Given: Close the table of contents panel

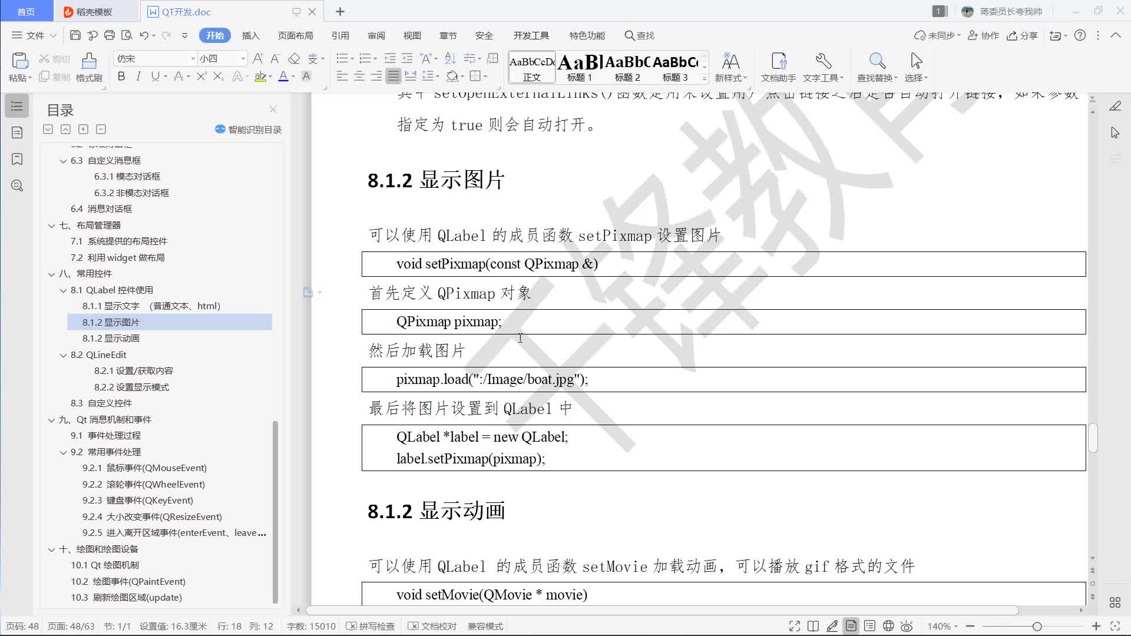Looking at the screenshot, I should pyautogui.click(x=273, y=109).
